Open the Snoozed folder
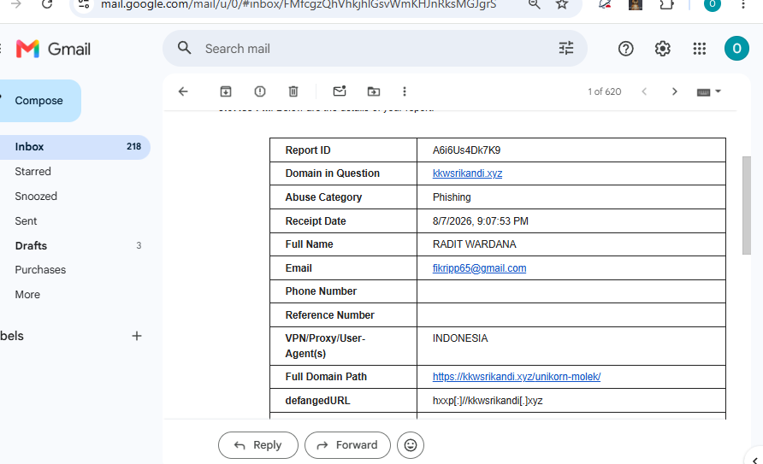The width and height of the screenshot is (763, 464). (x=36, y=197)
